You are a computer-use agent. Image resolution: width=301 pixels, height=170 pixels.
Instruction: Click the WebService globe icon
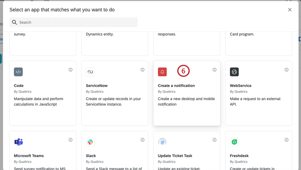pos(234,72)
